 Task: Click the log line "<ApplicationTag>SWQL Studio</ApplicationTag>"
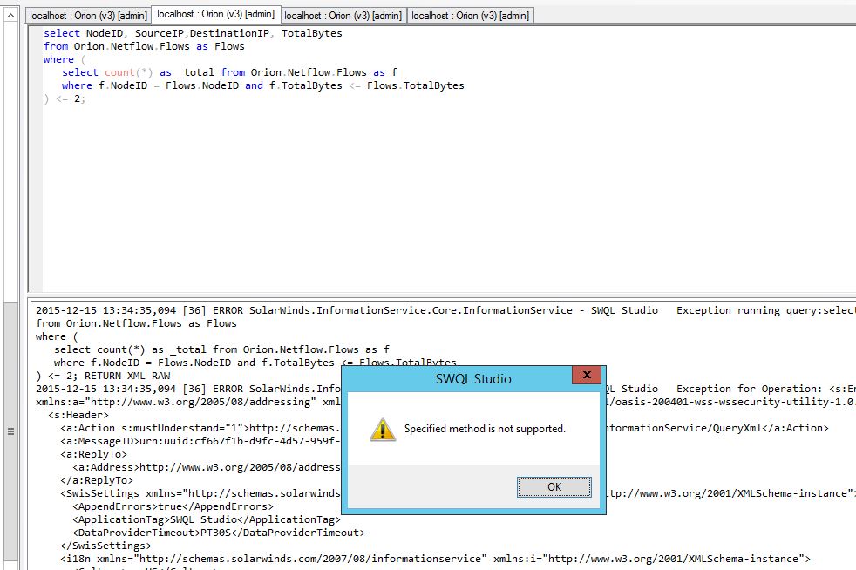[207, 519]
